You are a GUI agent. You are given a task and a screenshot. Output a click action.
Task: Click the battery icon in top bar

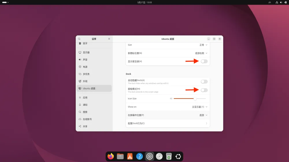[286, 2]
